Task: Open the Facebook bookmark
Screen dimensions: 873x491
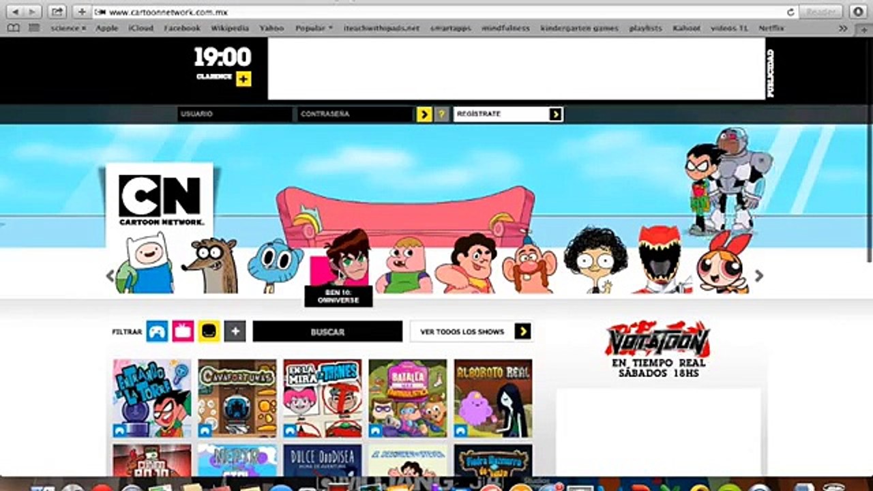Action: click(x=182, y=29)
